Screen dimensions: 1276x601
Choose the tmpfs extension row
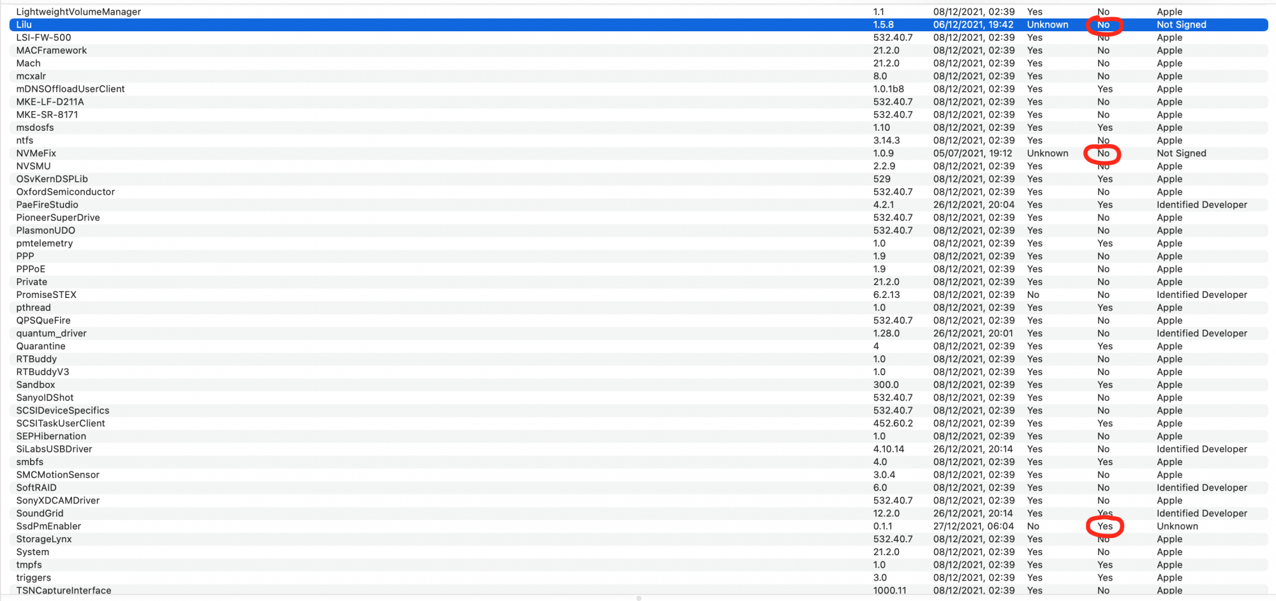(x=639, y=565)
